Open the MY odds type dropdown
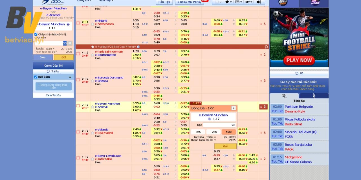361x180 pixels. [x=249, y=2]
